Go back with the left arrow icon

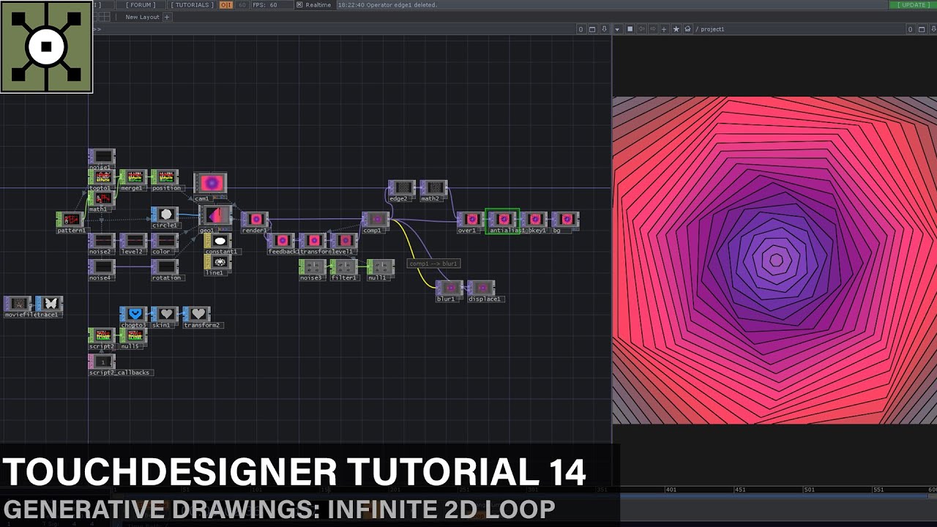pyautogui.click(x=641, y=29)
